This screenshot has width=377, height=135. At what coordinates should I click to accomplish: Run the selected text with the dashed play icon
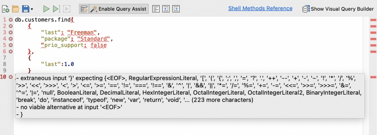67,9
